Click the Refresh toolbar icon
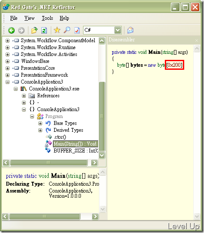 tap(44, 30)
